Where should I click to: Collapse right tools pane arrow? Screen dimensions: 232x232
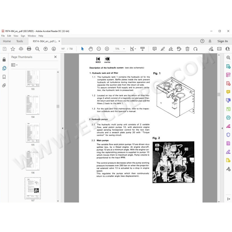222,128
